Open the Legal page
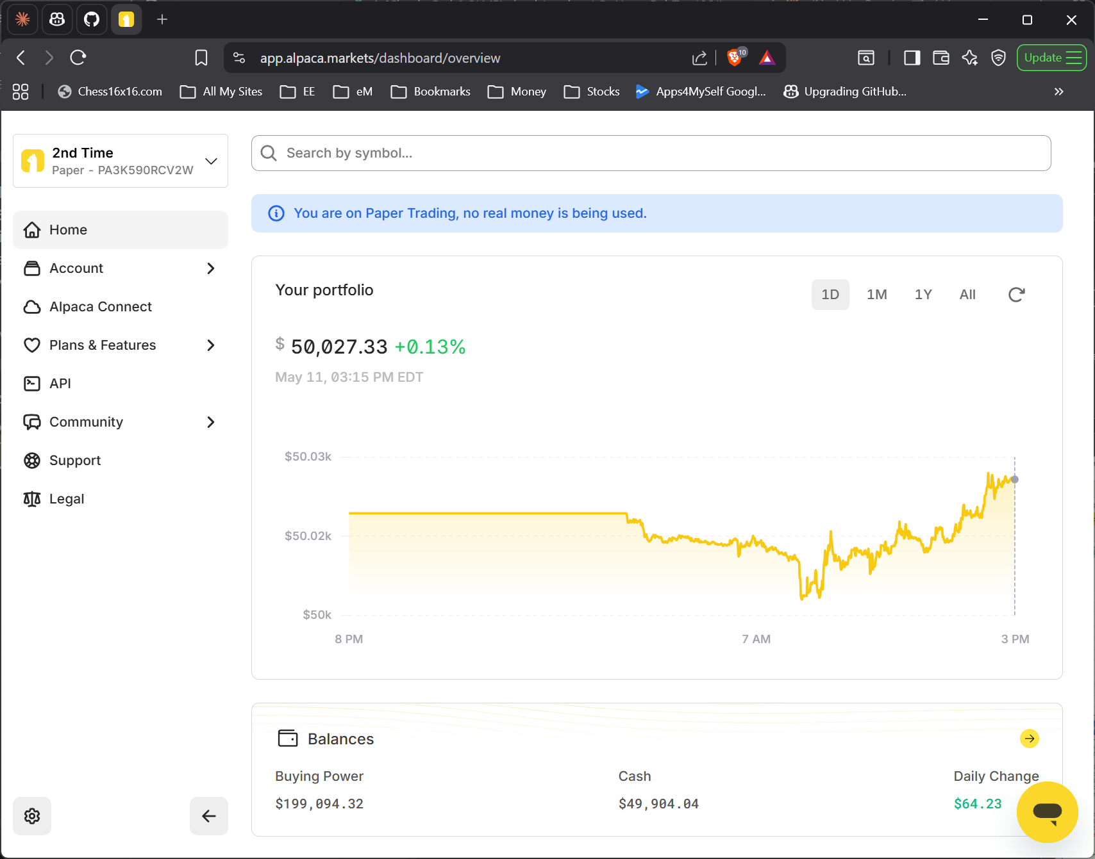Image resolution: width=1095 pixels, height=859 pixels. pos(121,499)
